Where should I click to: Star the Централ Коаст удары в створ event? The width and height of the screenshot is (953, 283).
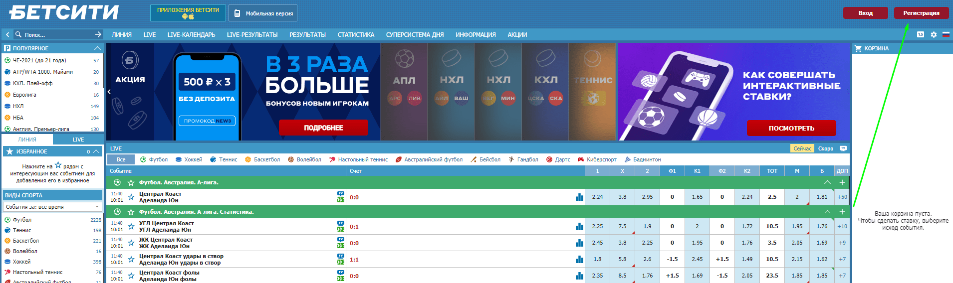131,259
